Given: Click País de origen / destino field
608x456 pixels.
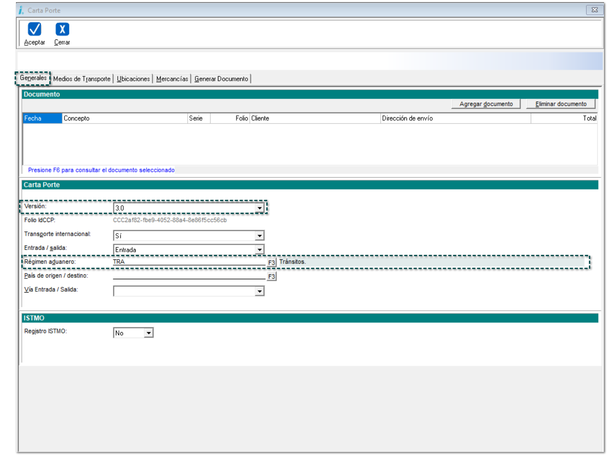Looking at the screenshot, I should [189, 276].
